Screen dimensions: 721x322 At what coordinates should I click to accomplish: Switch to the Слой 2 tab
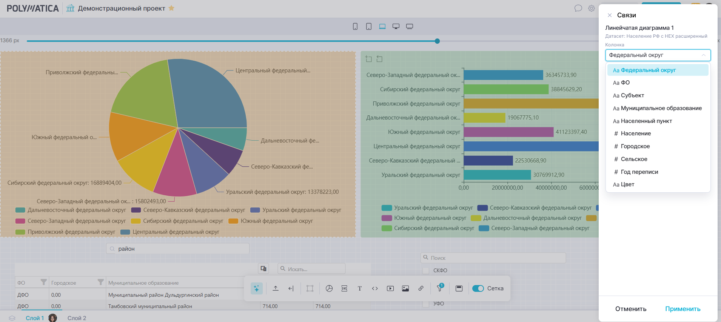[77, 318]
